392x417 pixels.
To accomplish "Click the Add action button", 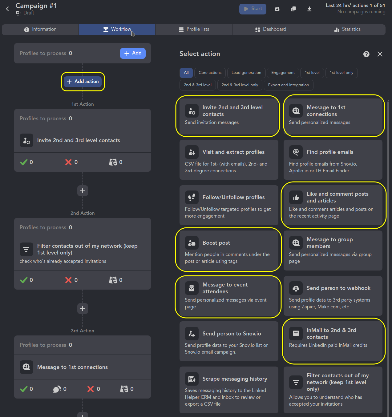I will pos(83,82).
